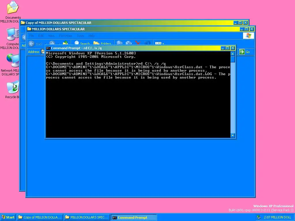Viewport: 295px width, 221px height.
Task: Switch to MILLION DOLLARS SPEC... taskbar button
Action: 87,217
